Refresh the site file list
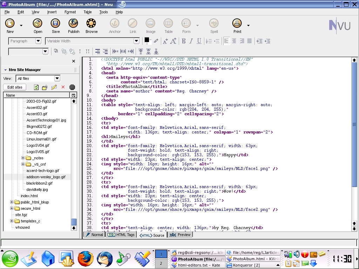Viewport: 359px width, 269px height. [36, 87]
